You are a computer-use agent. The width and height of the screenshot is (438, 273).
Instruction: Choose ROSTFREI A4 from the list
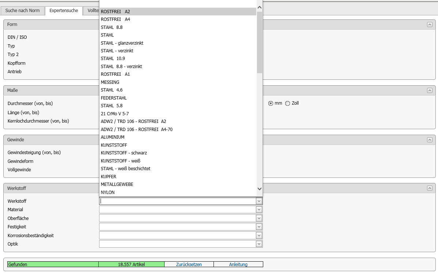(x=116, y=19)
